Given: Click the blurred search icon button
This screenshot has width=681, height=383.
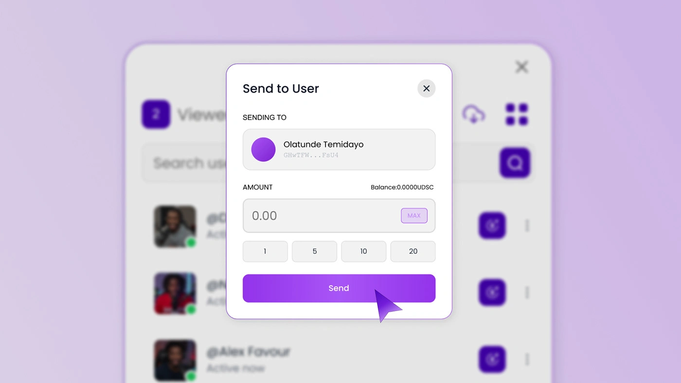Looking at the screenshot, I should point(515,162).
